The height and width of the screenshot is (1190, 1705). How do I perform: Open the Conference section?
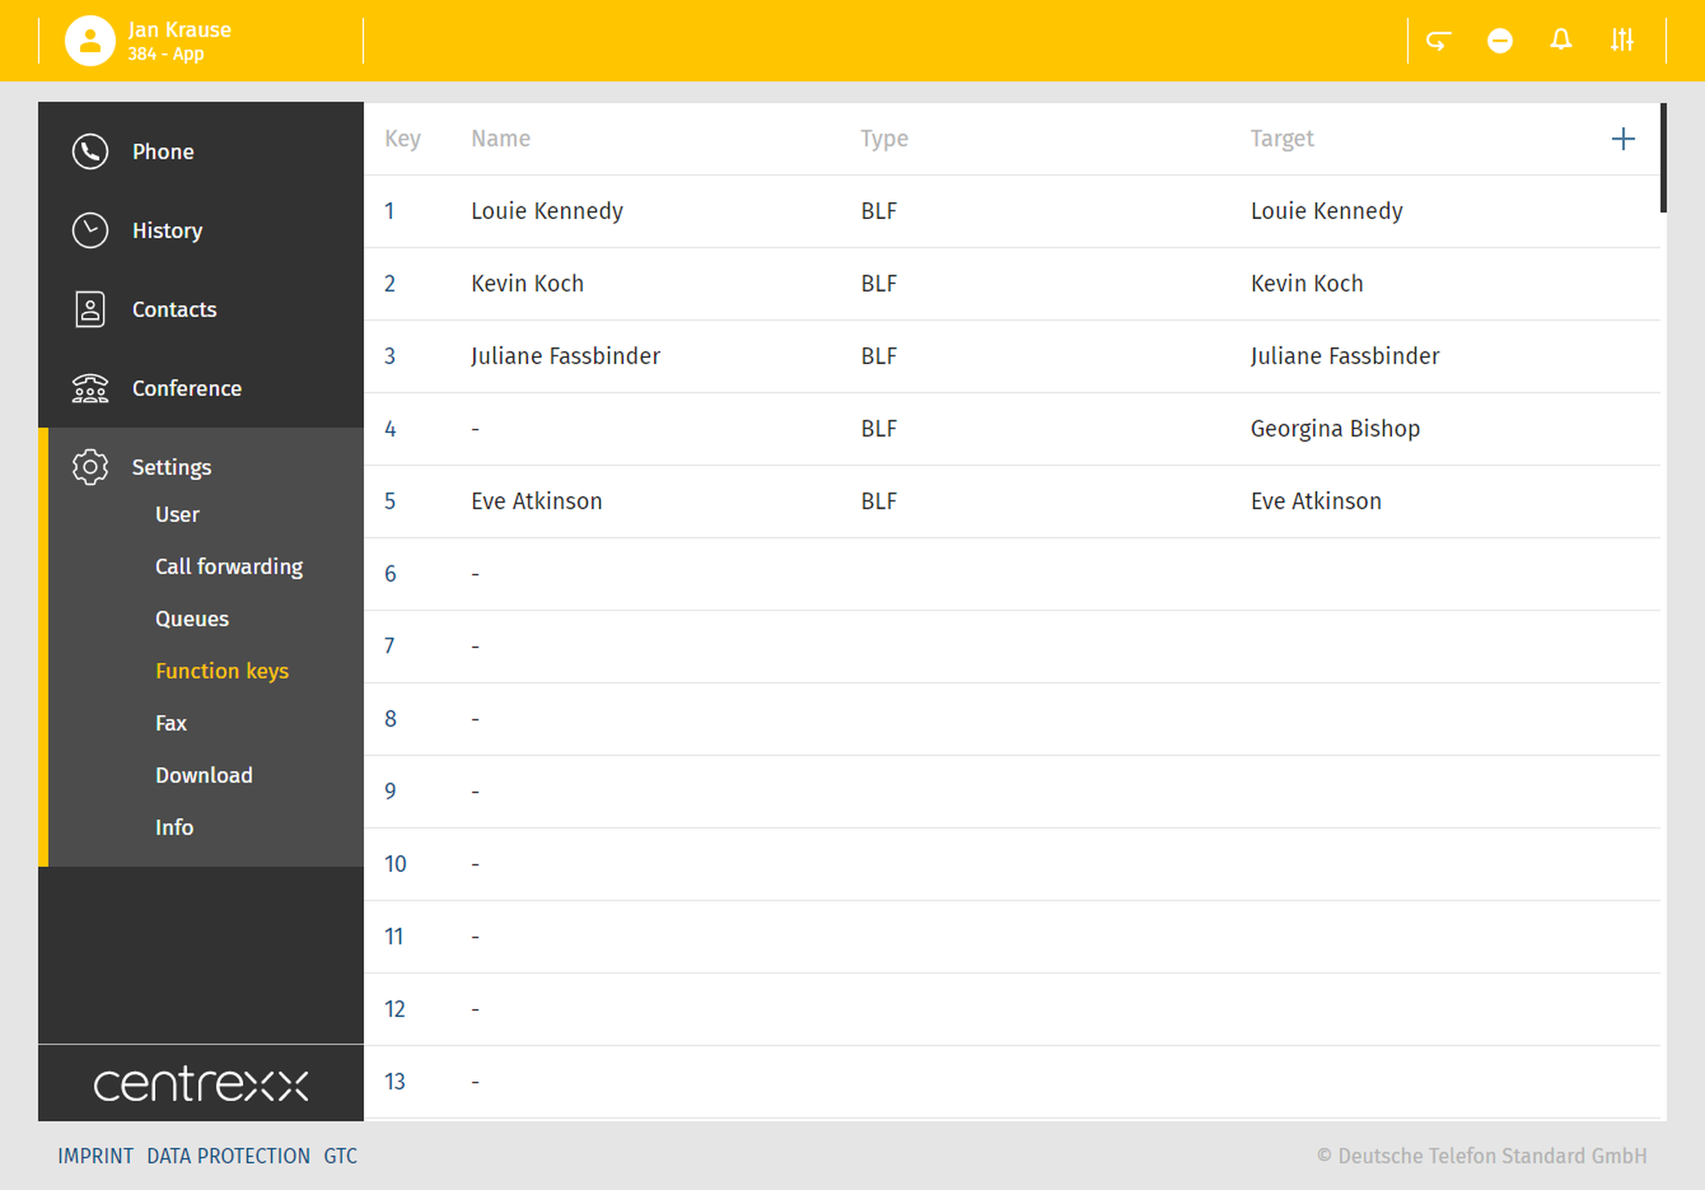(186, 389)
